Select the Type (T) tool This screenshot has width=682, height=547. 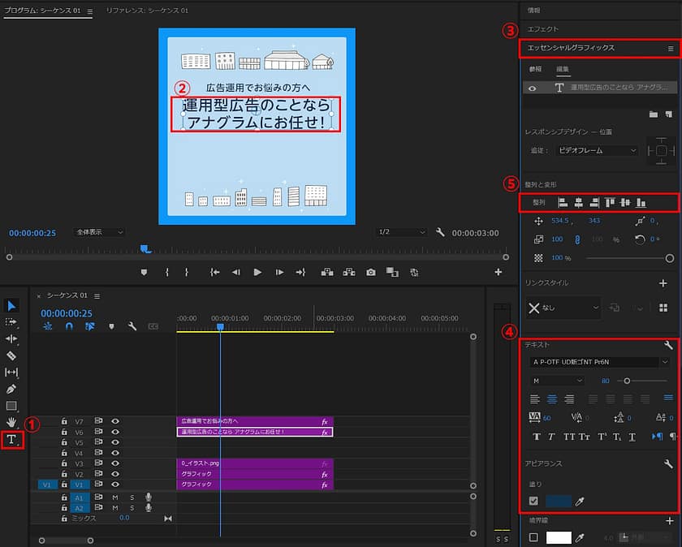coord(12,440)
